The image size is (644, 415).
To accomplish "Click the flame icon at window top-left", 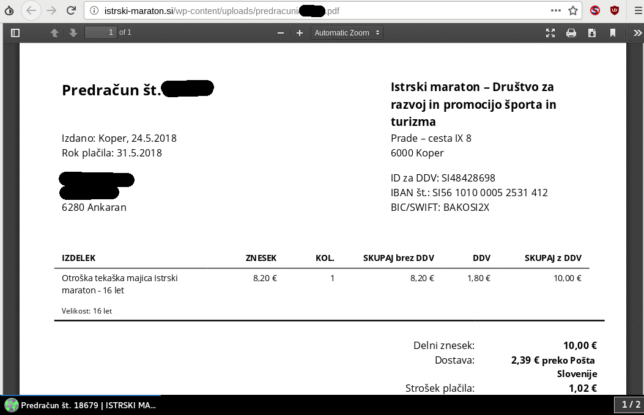I will pos(9,10).
